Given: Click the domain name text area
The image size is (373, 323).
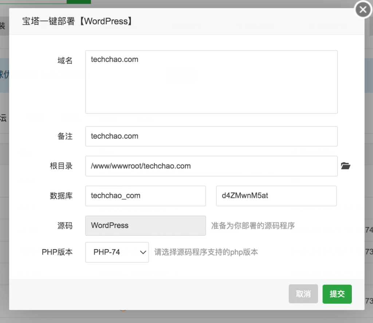Looking at the screenshot, I should [211, 82].
